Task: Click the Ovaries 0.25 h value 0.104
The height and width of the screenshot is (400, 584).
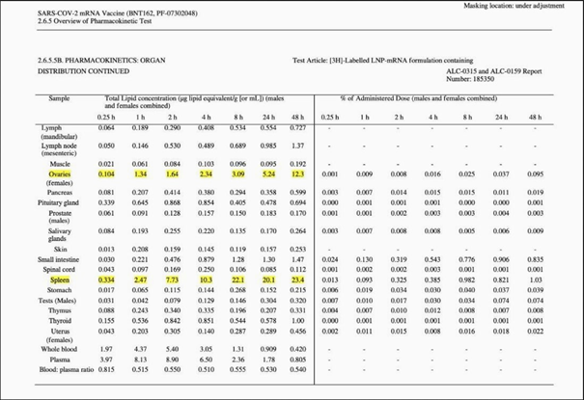Action: (106, 174)
